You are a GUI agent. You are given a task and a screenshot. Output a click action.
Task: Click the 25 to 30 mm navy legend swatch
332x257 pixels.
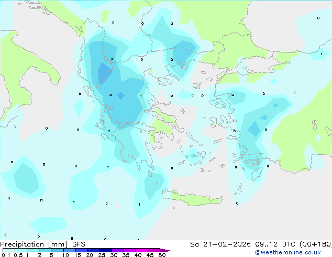tap(106, 250)
